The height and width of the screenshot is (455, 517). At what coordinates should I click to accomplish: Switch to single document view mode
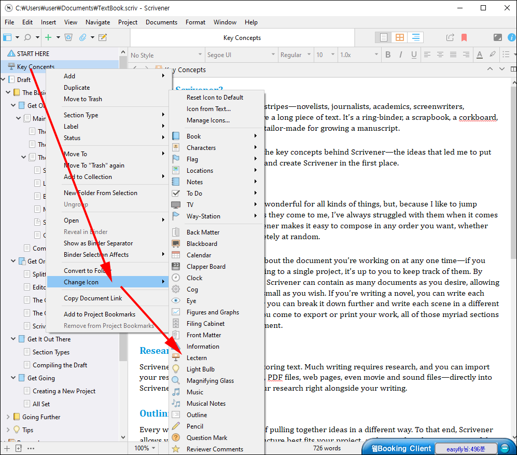(x=383, y=37)
